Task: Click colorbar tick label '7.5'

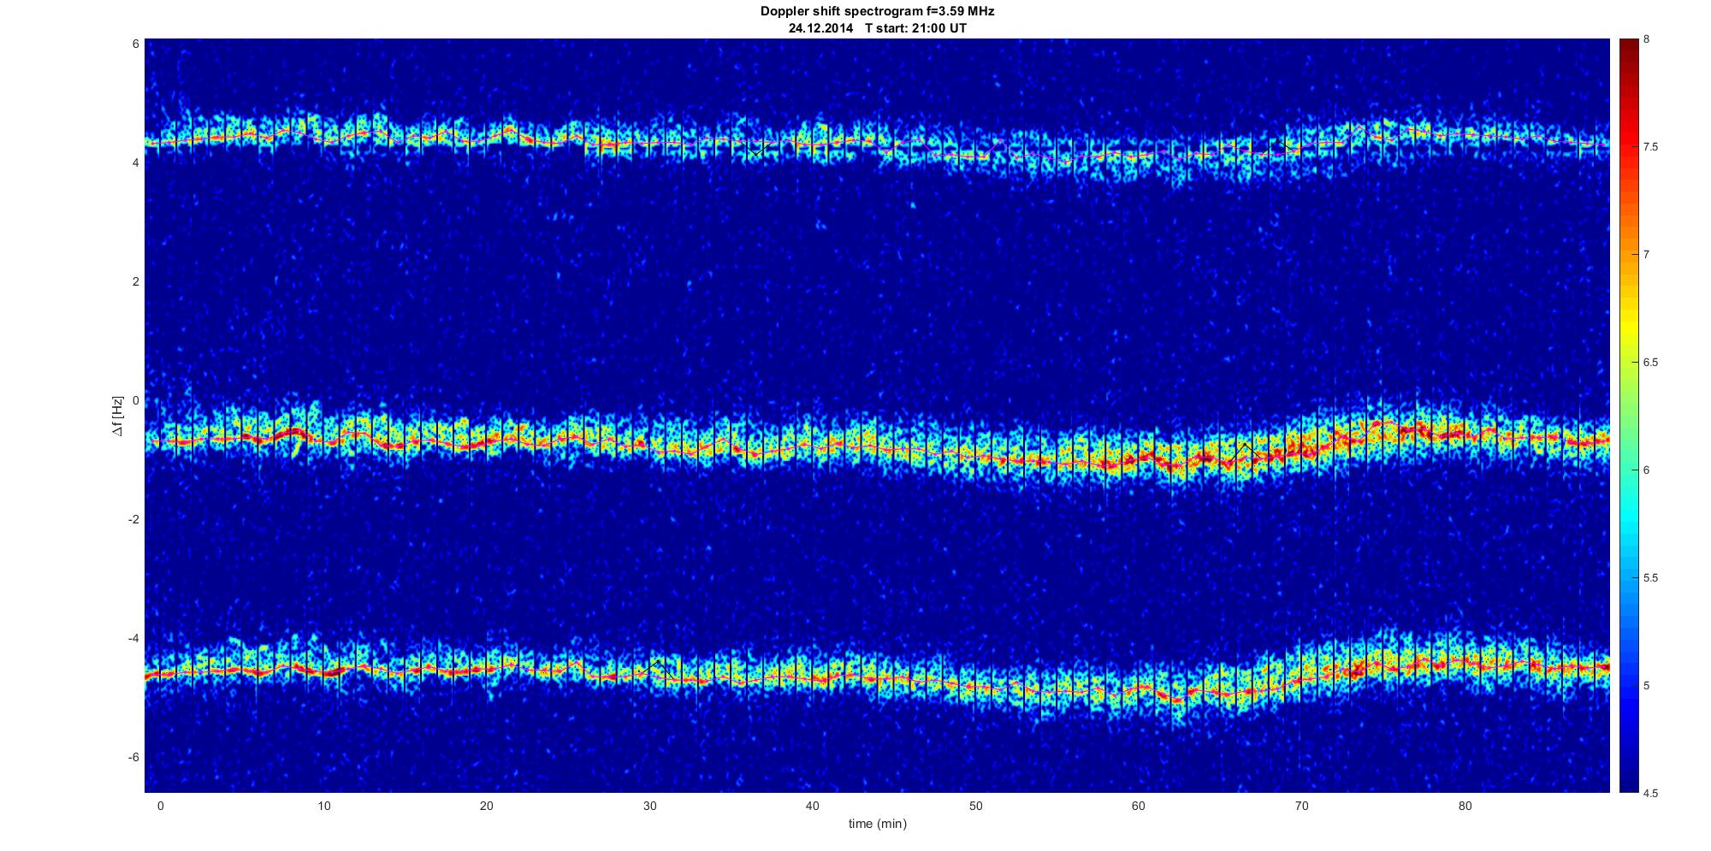Action: 1651,147
